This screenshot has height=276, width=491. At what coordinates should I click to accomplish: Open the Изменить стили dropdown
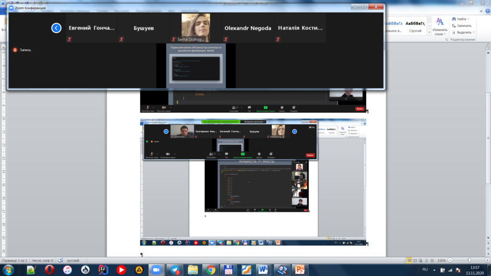440,27
